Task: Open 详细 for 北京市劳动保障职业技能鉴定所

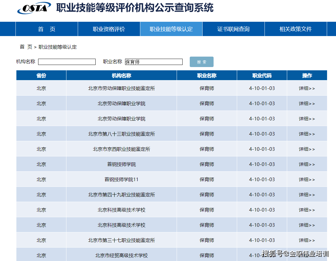Action: click(307, 88)
